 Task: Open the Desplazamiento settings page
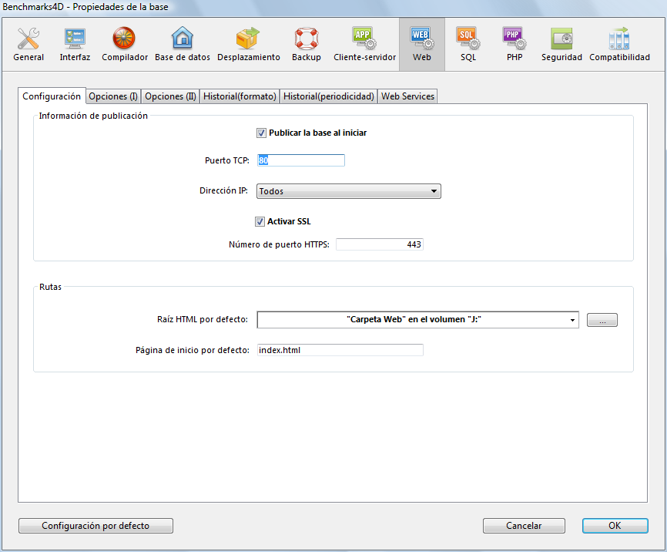point(248,45)
